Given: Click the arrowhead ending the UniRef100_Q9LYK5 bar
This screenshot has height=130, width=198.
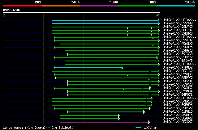Looking at the screenshot, I should coord(159,27).
